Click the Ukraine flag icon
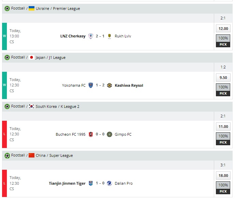The image size is (235, 199). (31, 8)
